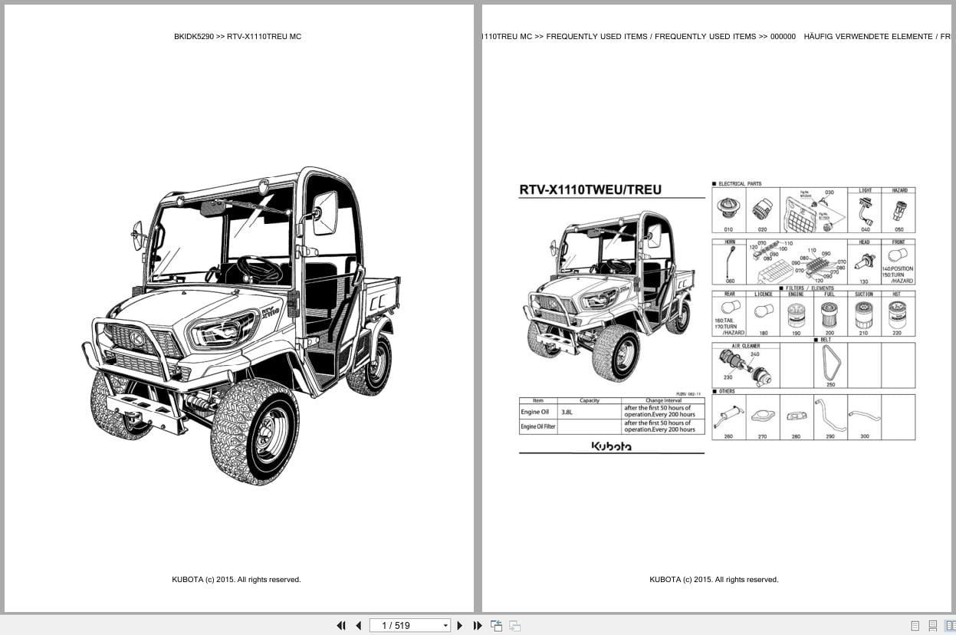This screenshot has height=635, width=956.
Task: Go to the next page
Action: pyautogui.click(x=460, y=626)
